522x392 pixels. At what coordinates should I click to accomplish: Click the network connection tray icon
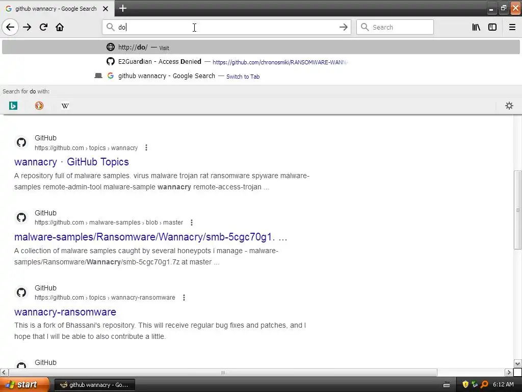pyautogui.click(x=475, y=384)
